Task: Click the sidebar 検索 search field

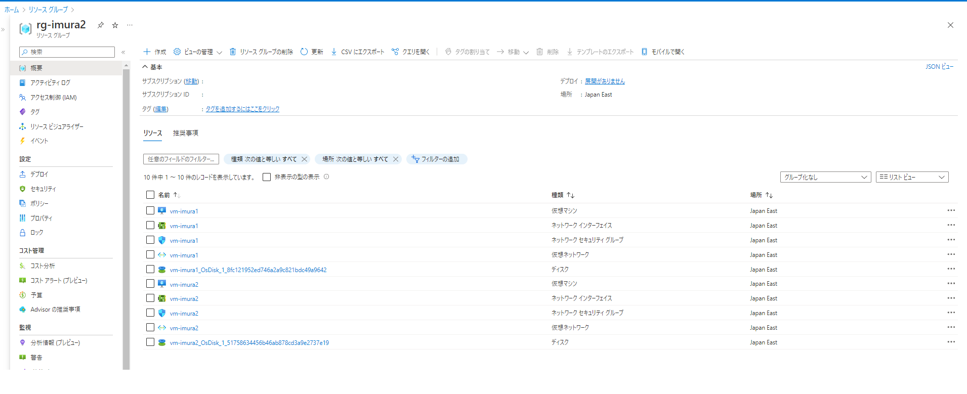Action: [x=67, y=52]
